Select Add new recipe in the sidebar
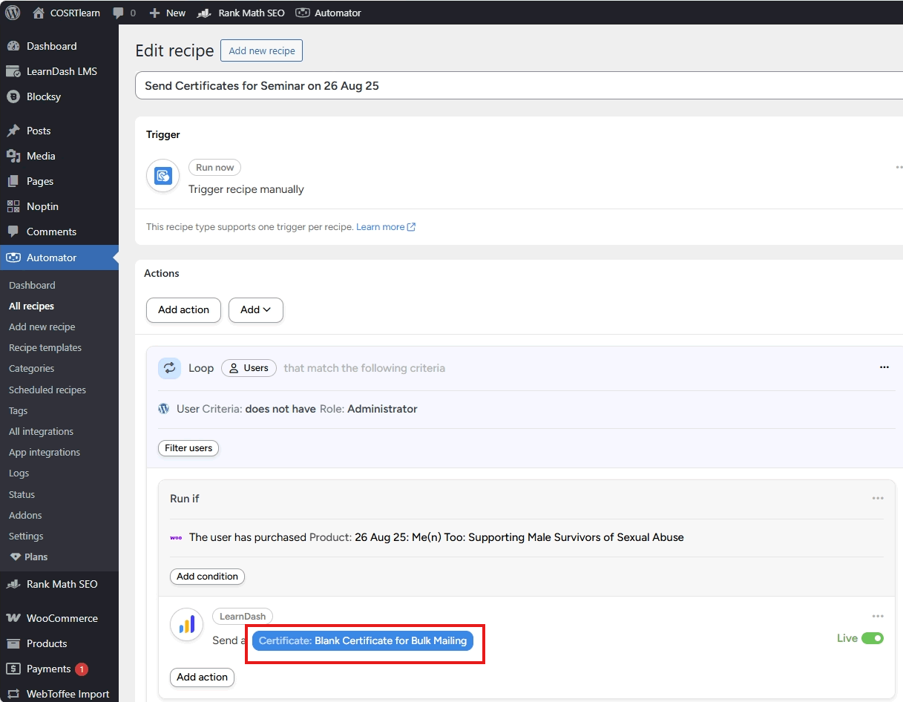This screenshot has width=903, height=702. point(42,327)
